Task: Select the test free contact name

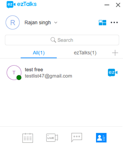Action: (x=34, y=70)
